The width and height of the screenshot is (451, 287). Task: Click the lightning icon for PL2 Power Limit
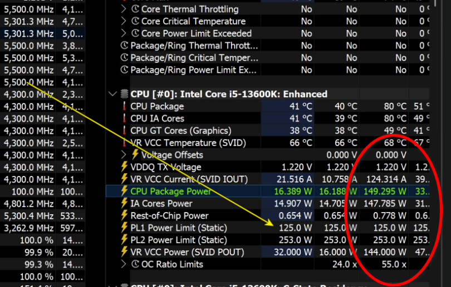(124, 240)
